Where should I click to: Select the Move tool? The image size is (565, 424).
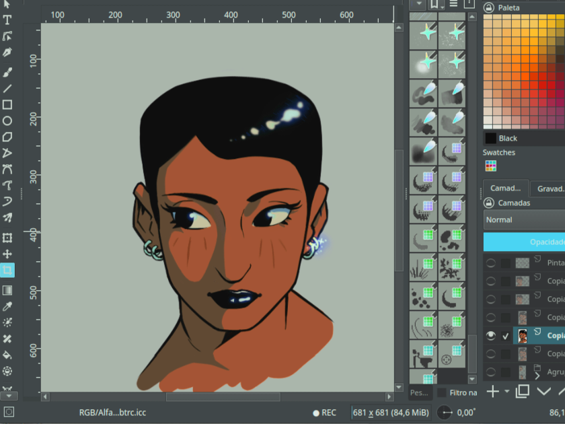click(7, 254)
